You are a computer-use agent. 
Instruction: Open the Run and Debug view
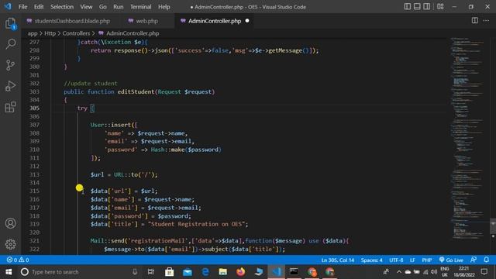tap(10, 86)
